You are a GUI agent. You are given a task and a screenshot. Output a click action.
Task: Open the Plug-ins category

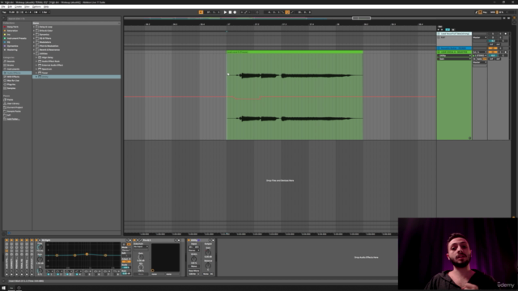[x=11, y=84]
